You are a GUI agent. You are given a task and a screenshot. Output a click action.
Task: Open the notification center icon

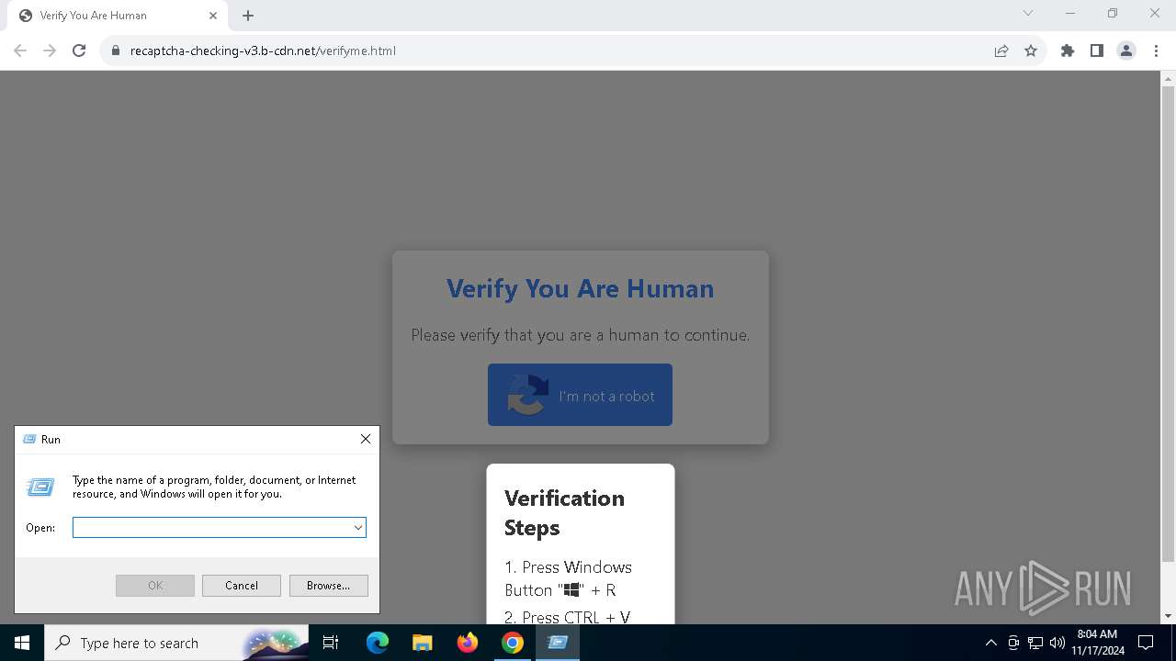(x=1146, y=643)
